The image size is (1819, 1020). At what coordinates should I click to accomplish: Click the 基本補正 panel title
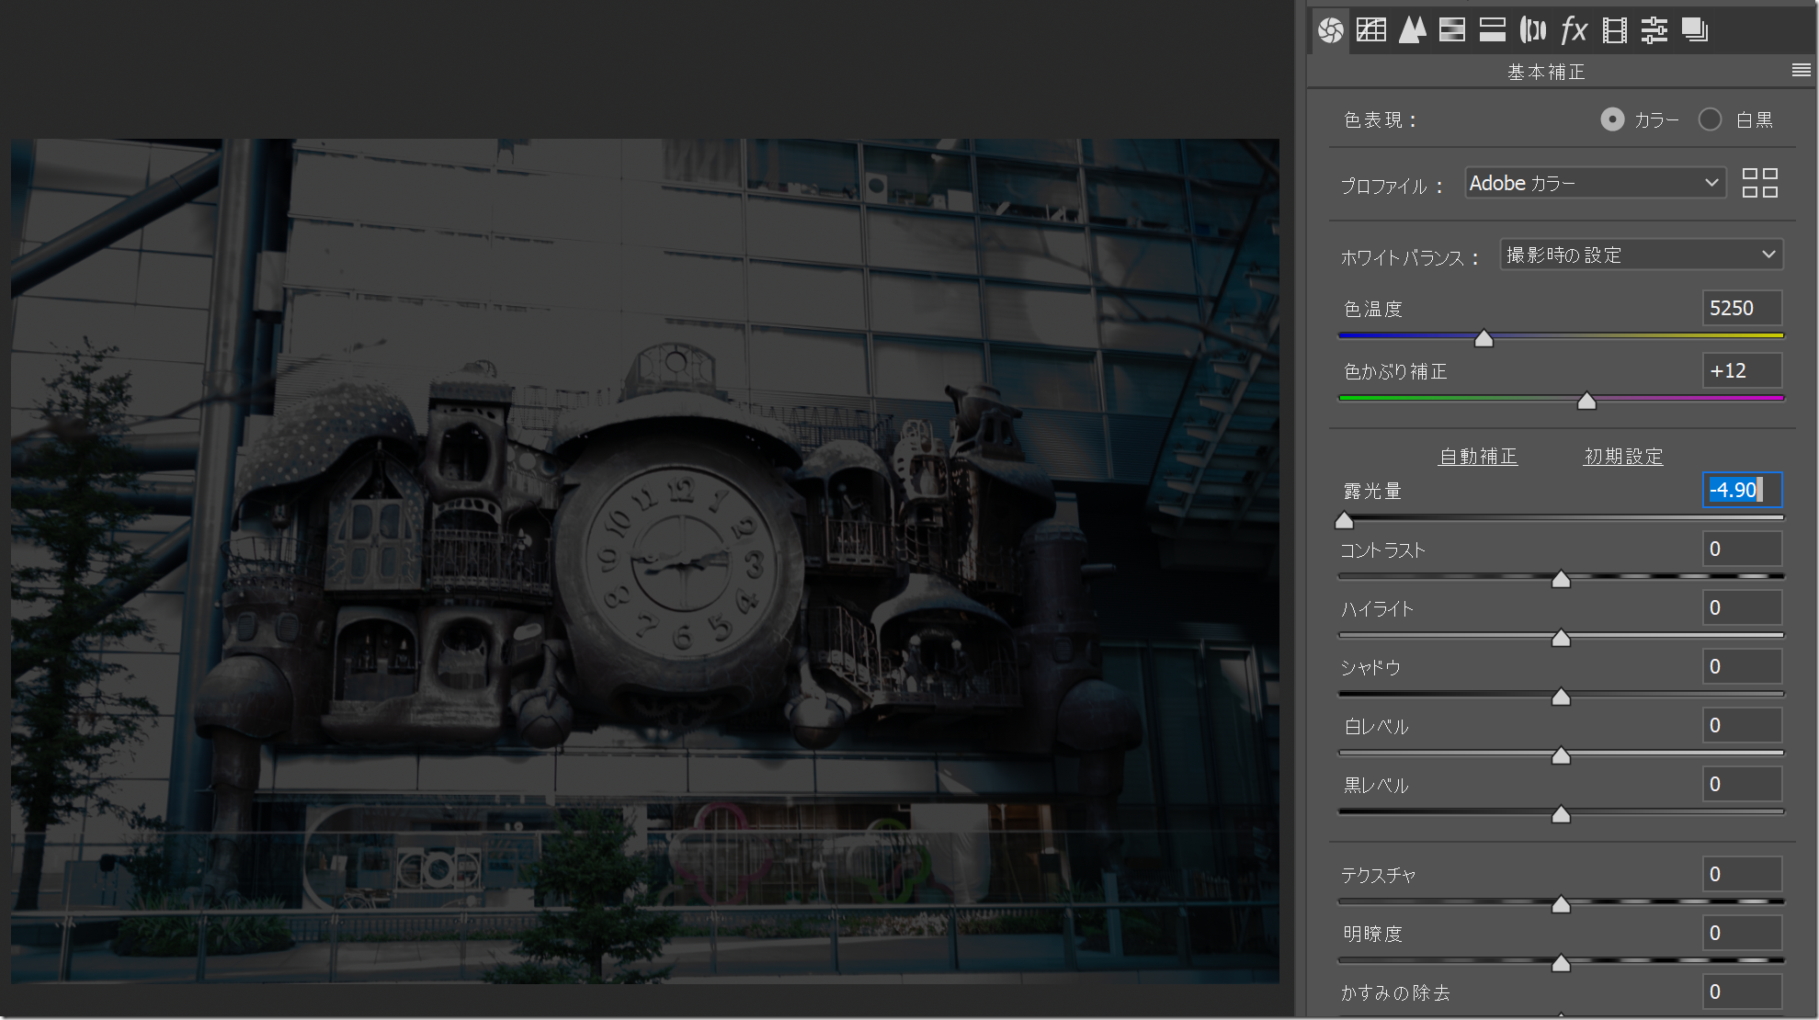click(x=1546, y=72)
